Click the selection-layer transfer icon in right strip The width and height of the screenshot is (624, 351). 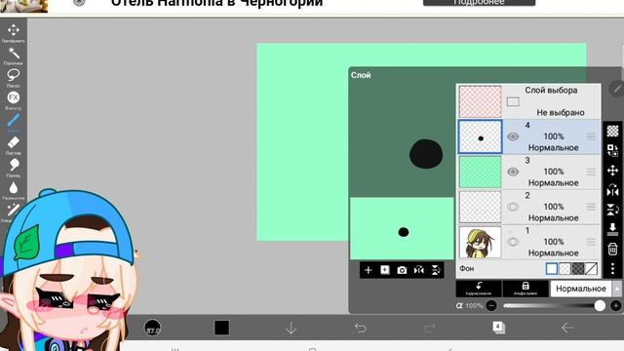612,150
